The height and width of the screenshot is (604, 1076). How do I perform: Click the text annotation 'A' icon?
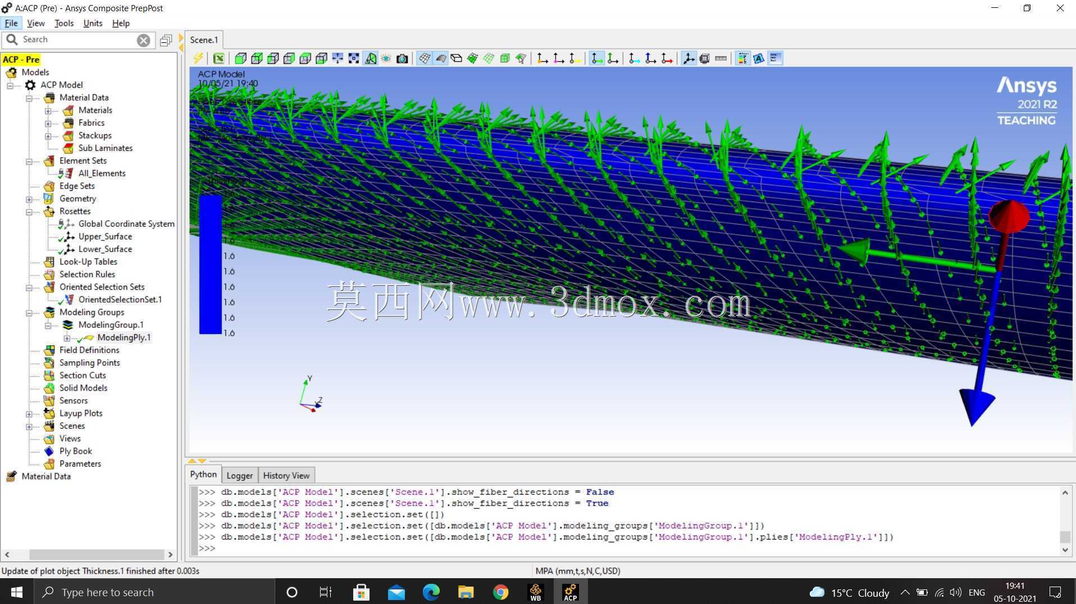click(x=759, y=58)
